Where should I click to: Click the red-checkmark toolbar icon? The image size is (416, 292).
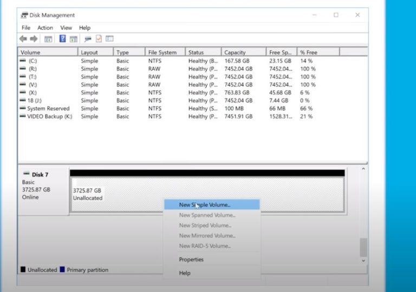pos(99,39)
